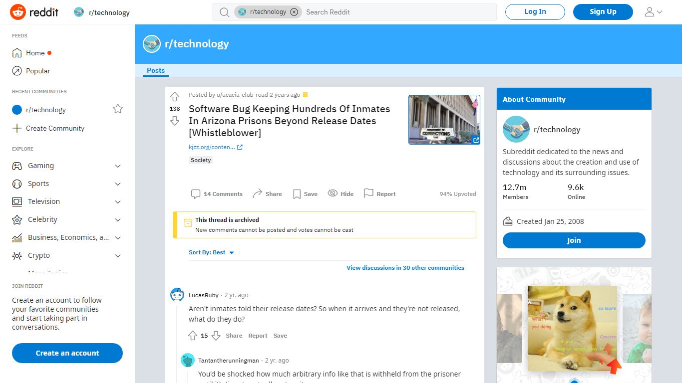This screenshot has height=383, width=682.
Task: Open the 14 Comments section
Action: click(x=217, y=194)
